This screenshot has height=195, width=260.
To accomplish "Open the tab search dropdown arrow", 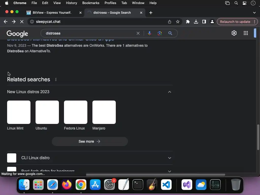I will click(254, 13).
